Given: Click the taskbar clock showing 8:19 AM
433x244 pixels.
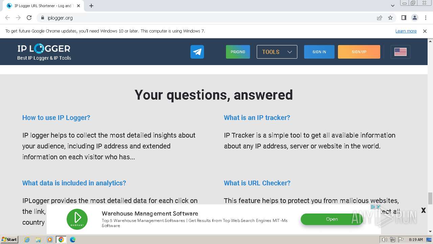Looking at the screenshot, I should (x=416, y=240).
